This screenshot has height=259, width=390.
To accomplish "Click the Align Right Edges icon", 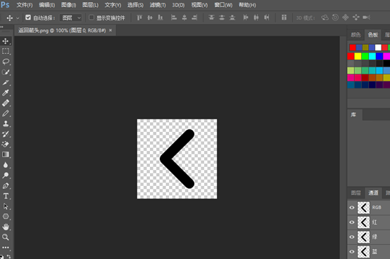I will (194, 18).
